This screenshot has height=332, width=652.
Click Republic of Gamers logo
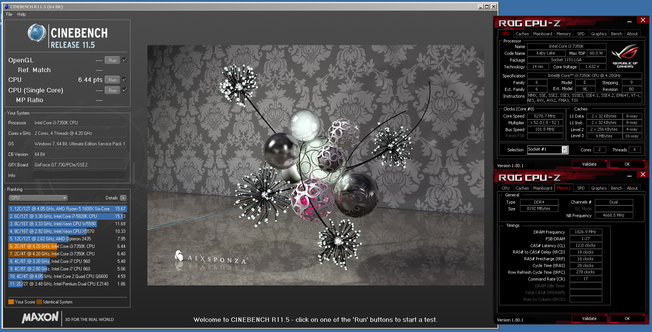(x=625, y=56)
